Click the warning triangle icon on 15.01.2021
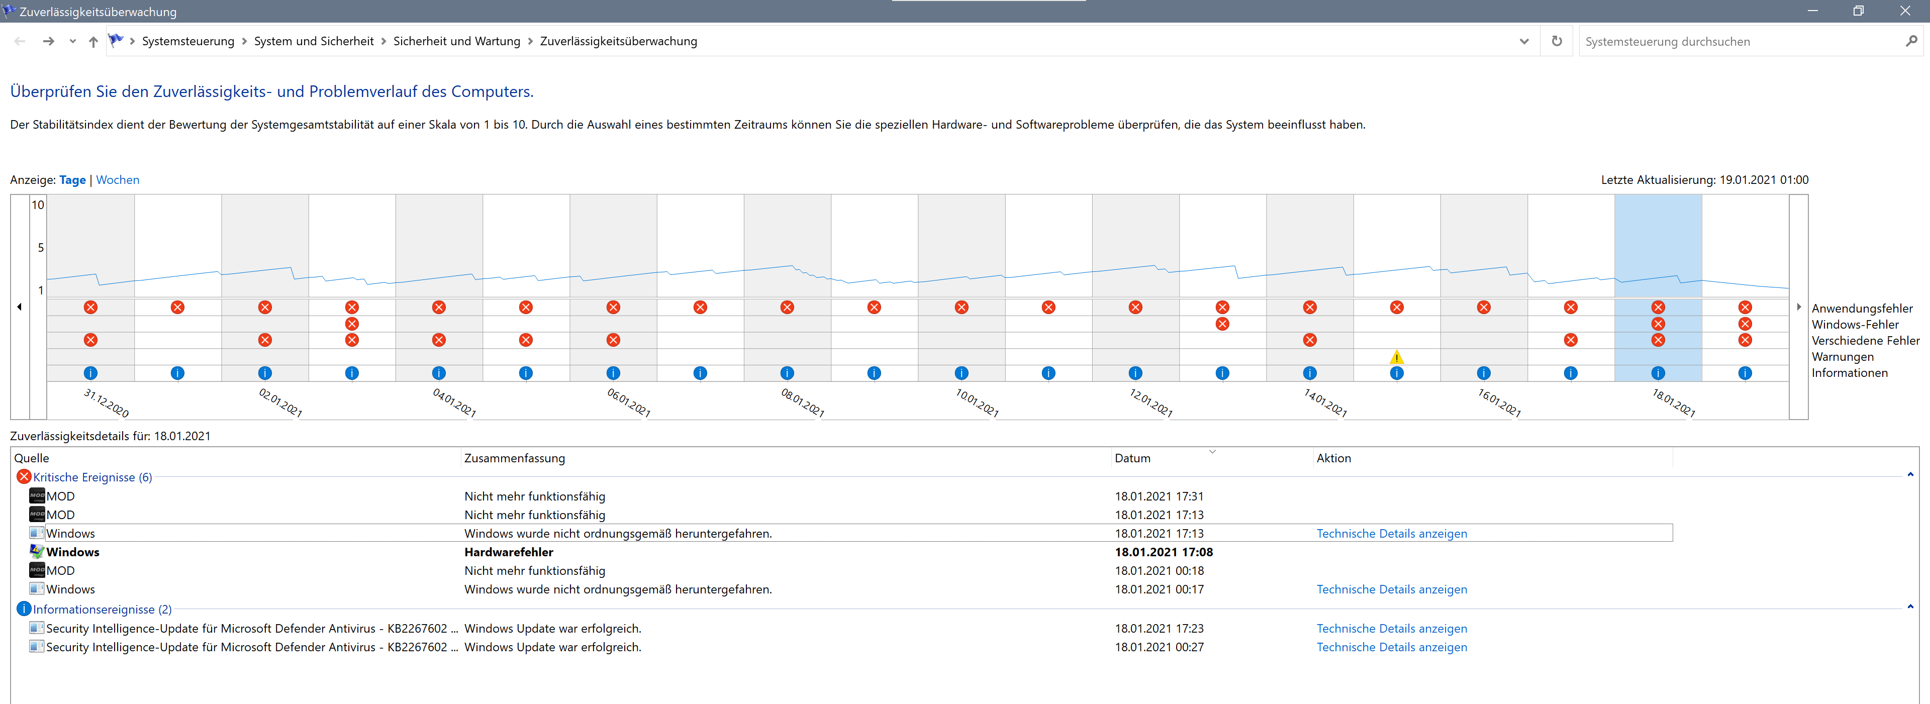1930x704 pixels. pyautogui.click(x=1397, y=356)
